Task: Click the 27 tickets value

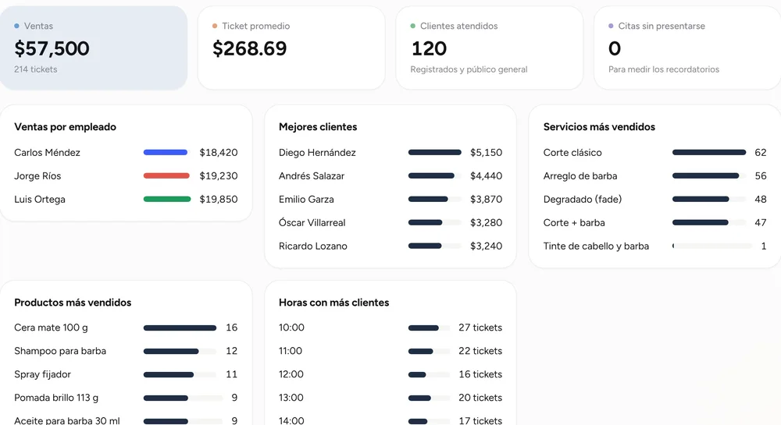Action: coord(480,328)
